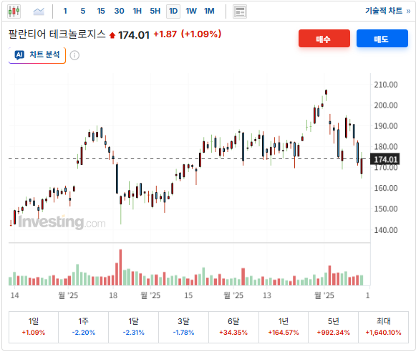Click the 174.01 current price text
Screen dimensions: 416x352
click(134, 35)
